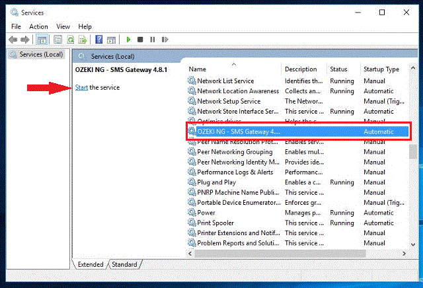The width and height of the screenshot is (423, 288).
Task: Click the Peer Networking Grouping gear icon
Action: tap(192, 152)
